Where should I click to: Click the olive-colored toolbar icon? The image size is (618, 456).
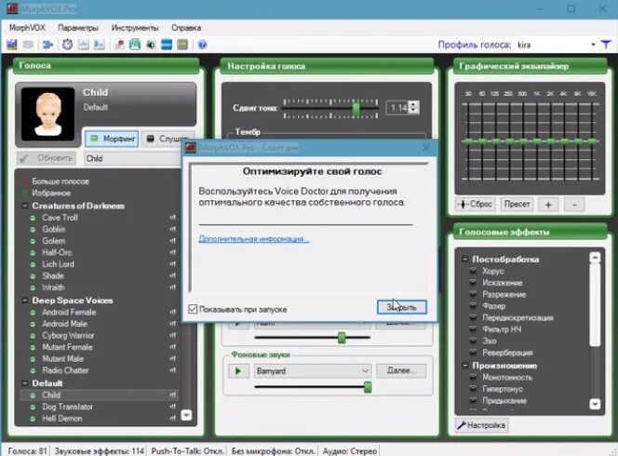tap(182, 45)
